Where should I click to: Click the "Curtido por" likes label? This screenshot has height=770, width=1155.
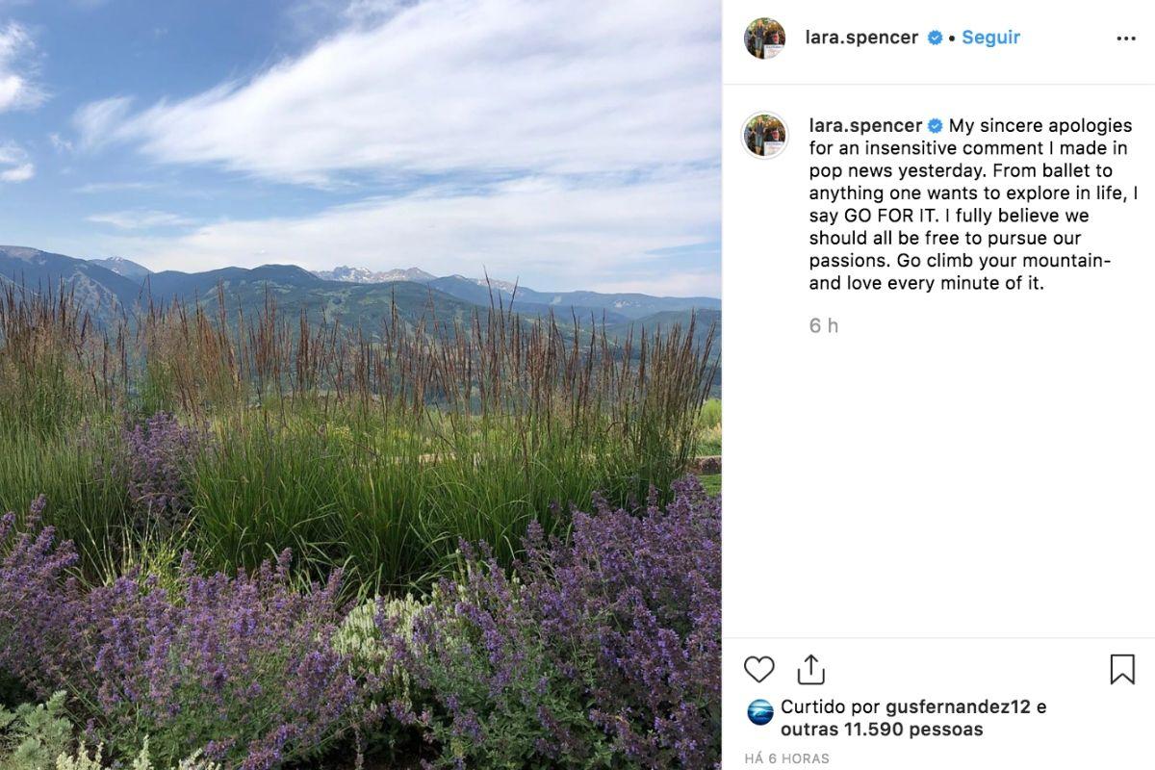pyautogui.click(x=830, y=706)
